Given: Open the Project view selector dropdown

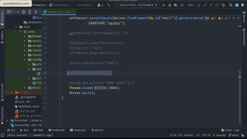Looking at the screenshot, I should (13, 12).
